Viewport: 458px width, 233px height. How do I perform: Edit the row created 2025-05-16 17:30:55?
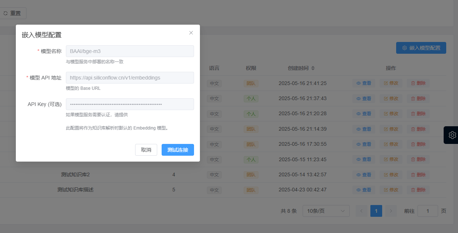pyautogui.click(x=391, y=144)
